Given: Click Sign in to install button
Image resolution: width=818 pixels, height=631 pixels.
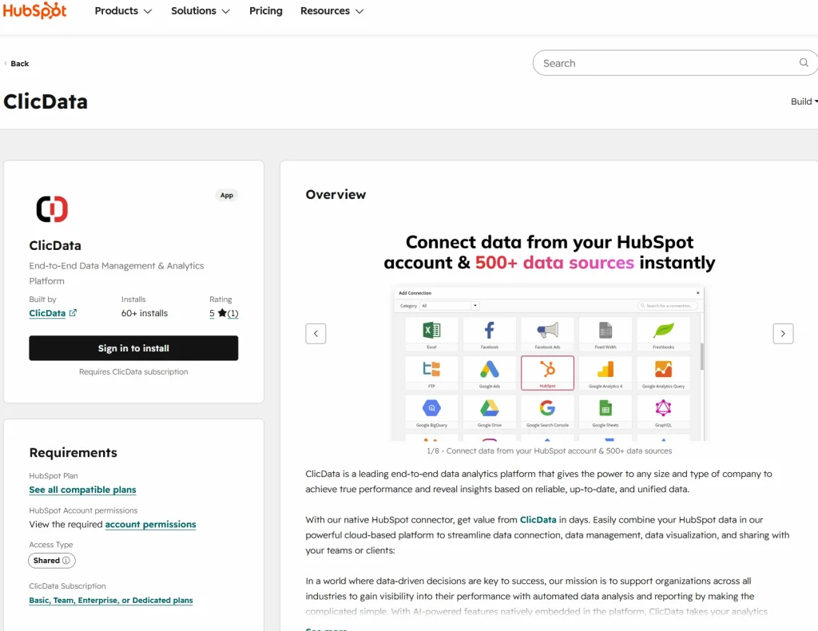Looking at the screenshot, I should [x=133, y=347].
